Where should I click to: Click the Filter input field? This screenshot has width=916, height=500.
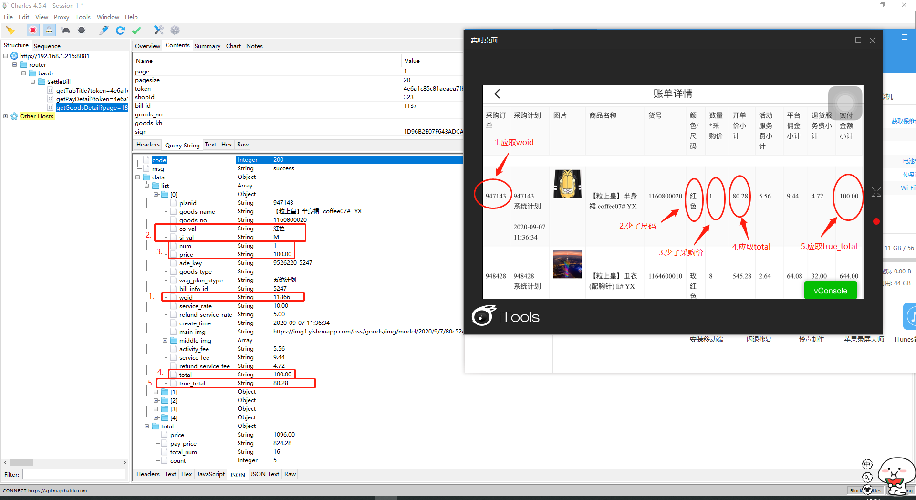coord(74,474)
